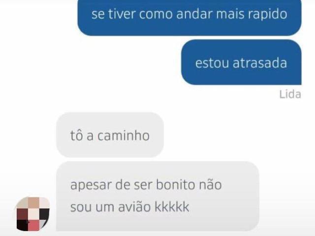This screenshot has width=315, height=236.
Task: Tap the 'se tiver como andar mais rapido' message
Action: coord(189,17)
